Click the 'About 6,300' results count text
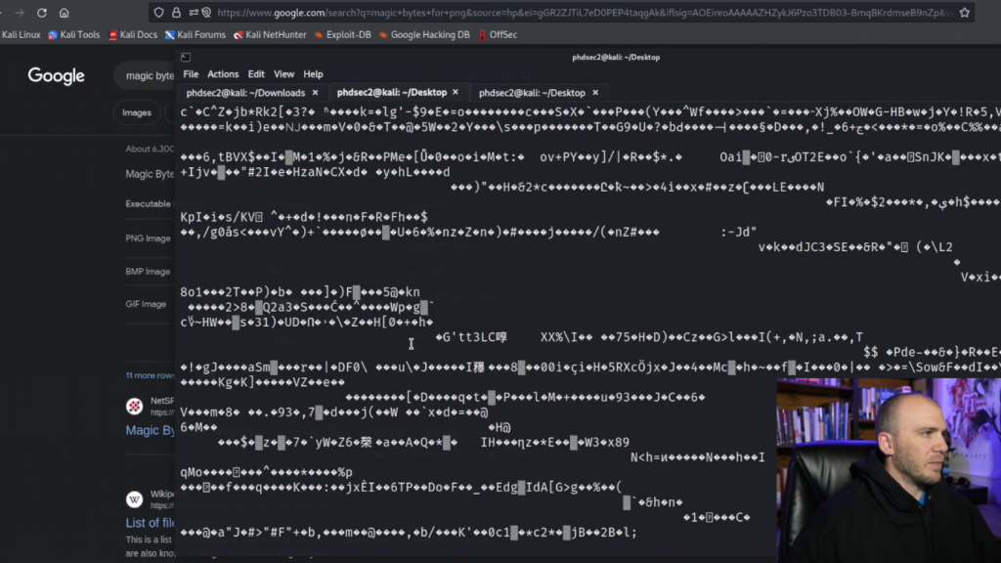The width and height of the screenshot is (1001, 563). [x=150, y=150]
